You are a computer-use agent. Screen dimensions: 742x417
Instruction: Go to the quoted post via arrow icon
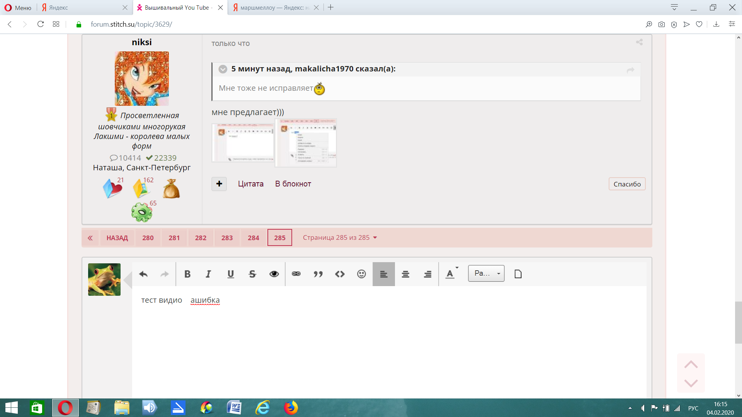630,70
